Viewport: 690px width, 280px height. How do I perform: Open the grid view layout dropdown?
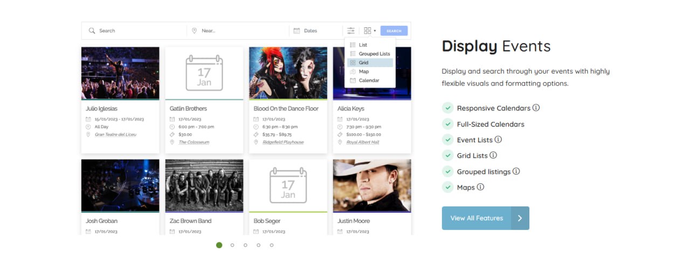[x=370, y=31]
